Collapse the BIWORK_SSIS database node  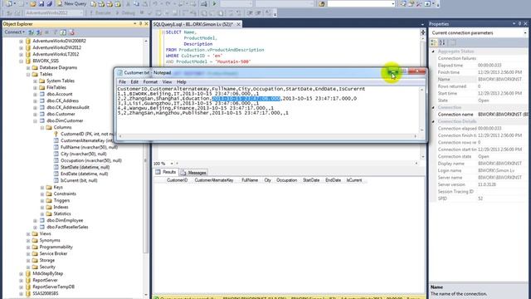(21, 61)
